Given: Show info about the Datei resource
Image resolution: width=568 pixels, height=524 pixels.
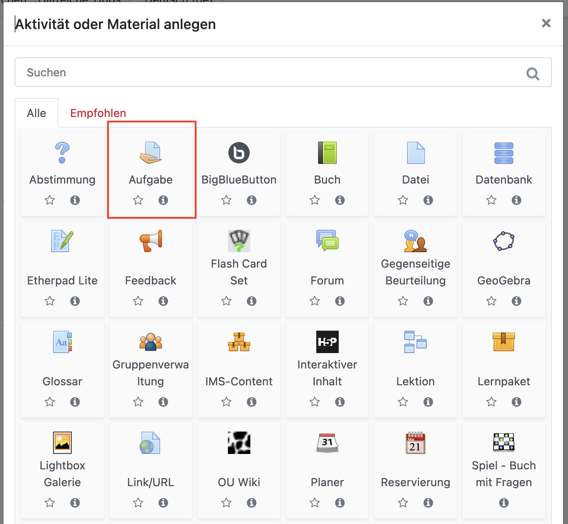Looking at the screenshot, I should coord(428,200).
